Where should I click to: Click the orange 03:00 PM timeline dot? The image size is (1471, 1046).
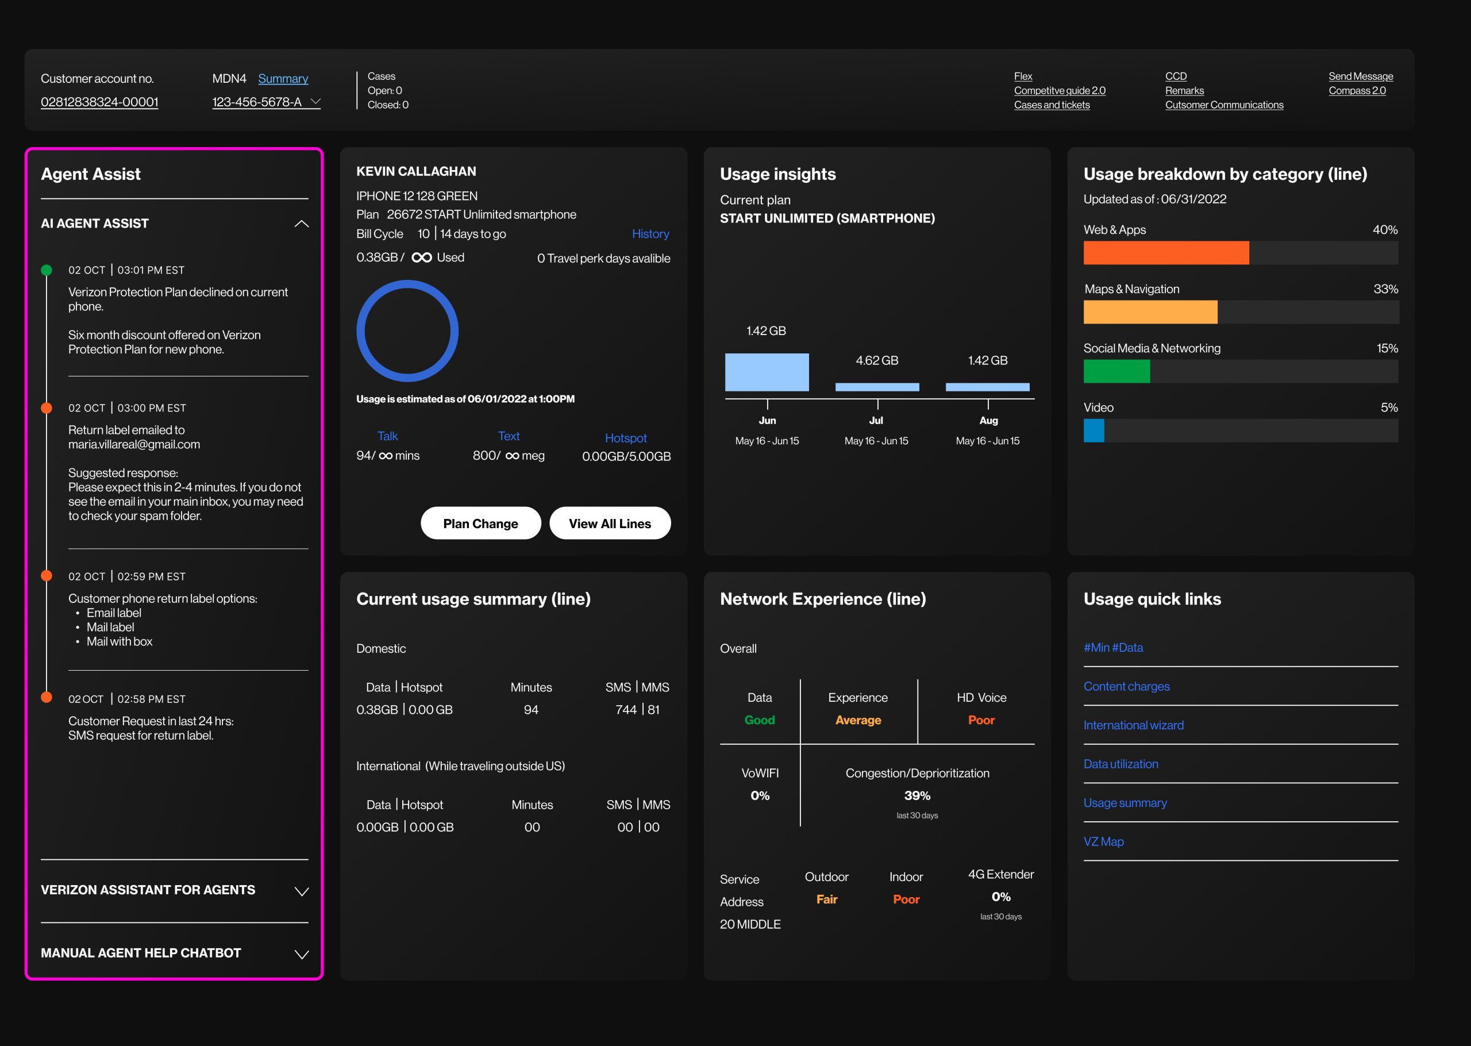click(47, 407)
